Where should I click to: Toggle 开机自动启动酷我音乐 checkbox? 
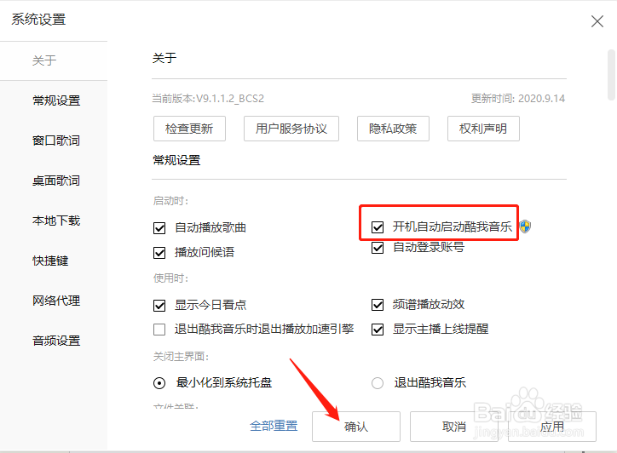(x=378, y=226)
